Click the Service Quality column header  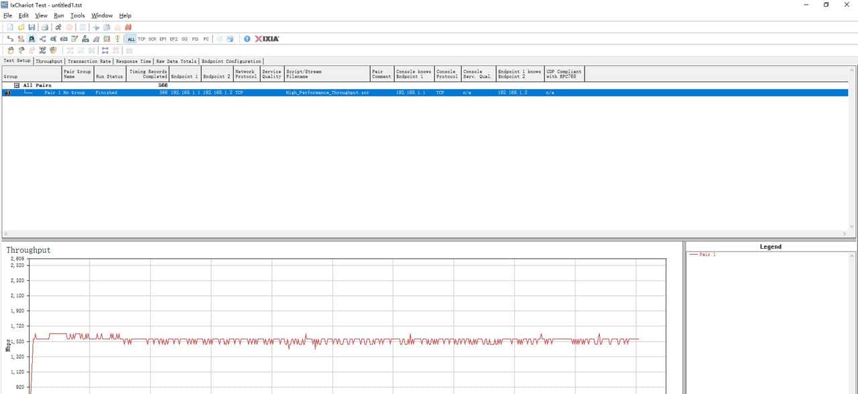[271, 74]
